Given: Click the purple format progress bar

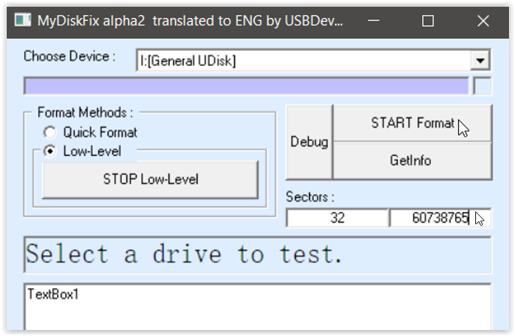Looking at the screenshot, I should 247,86.
